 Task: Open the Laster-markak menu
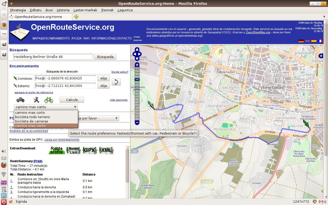pos(85,10)
